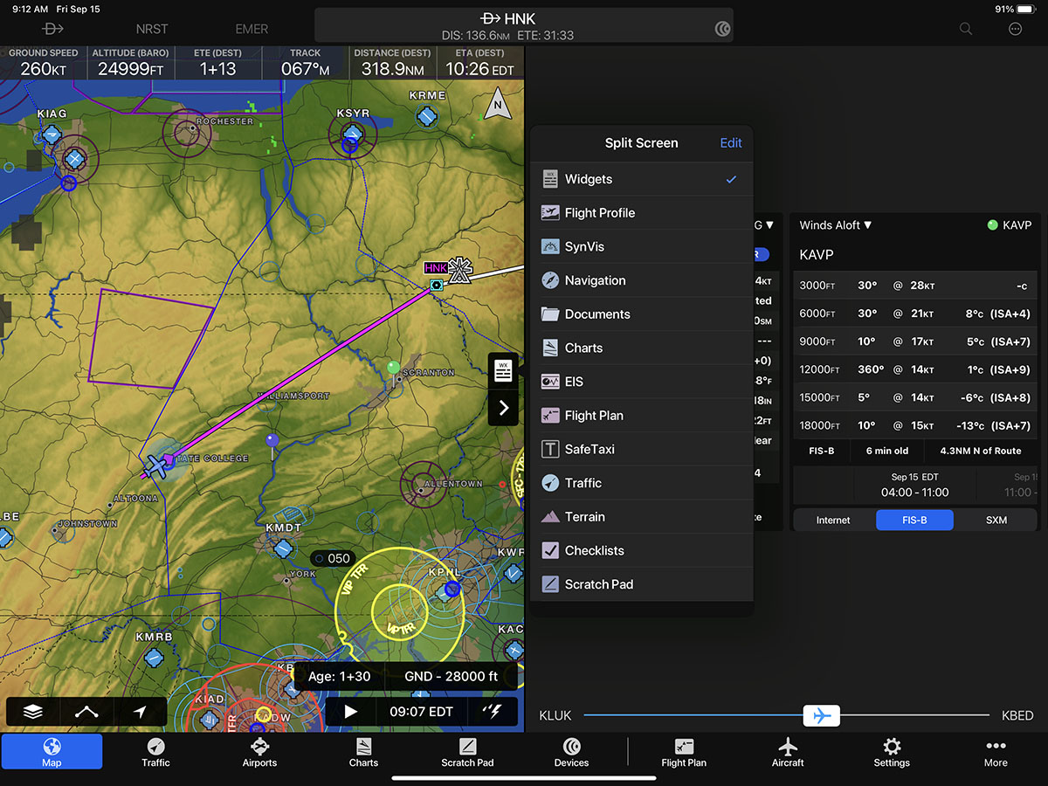Image resolution: width=1048 pixels, height=786 pixels.
Task: Select the 04:00 - 11:00 forecast period
Action: (x=914, y=485)
